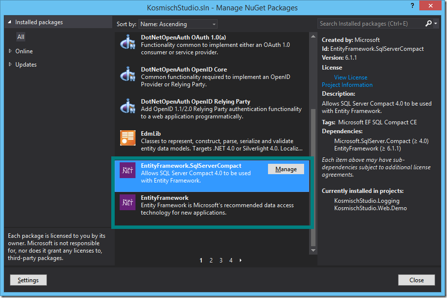Click the EntityFramework package .NET icon
Image resolution: width=447 pixels, height=298 pixels.
[128, 202]
